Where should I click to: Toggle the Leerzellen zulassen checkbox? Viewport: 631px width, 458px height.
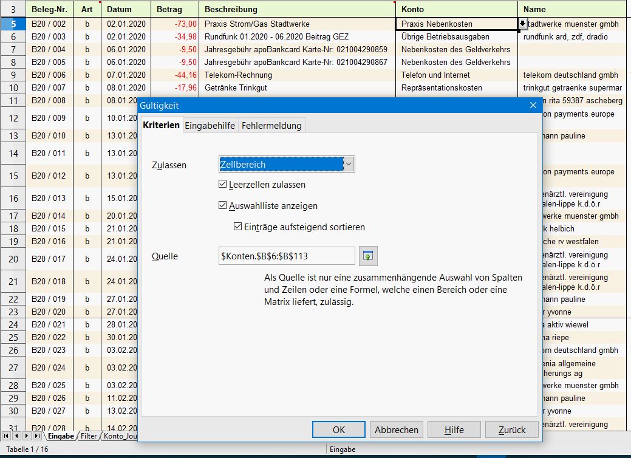(223, 185)
